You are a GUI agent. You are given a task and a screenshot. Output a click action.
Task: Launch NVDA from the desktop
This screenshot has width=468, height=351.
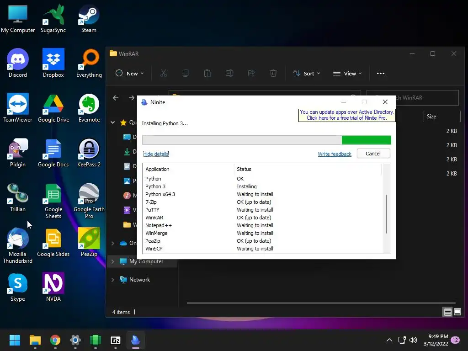point(53,287)
